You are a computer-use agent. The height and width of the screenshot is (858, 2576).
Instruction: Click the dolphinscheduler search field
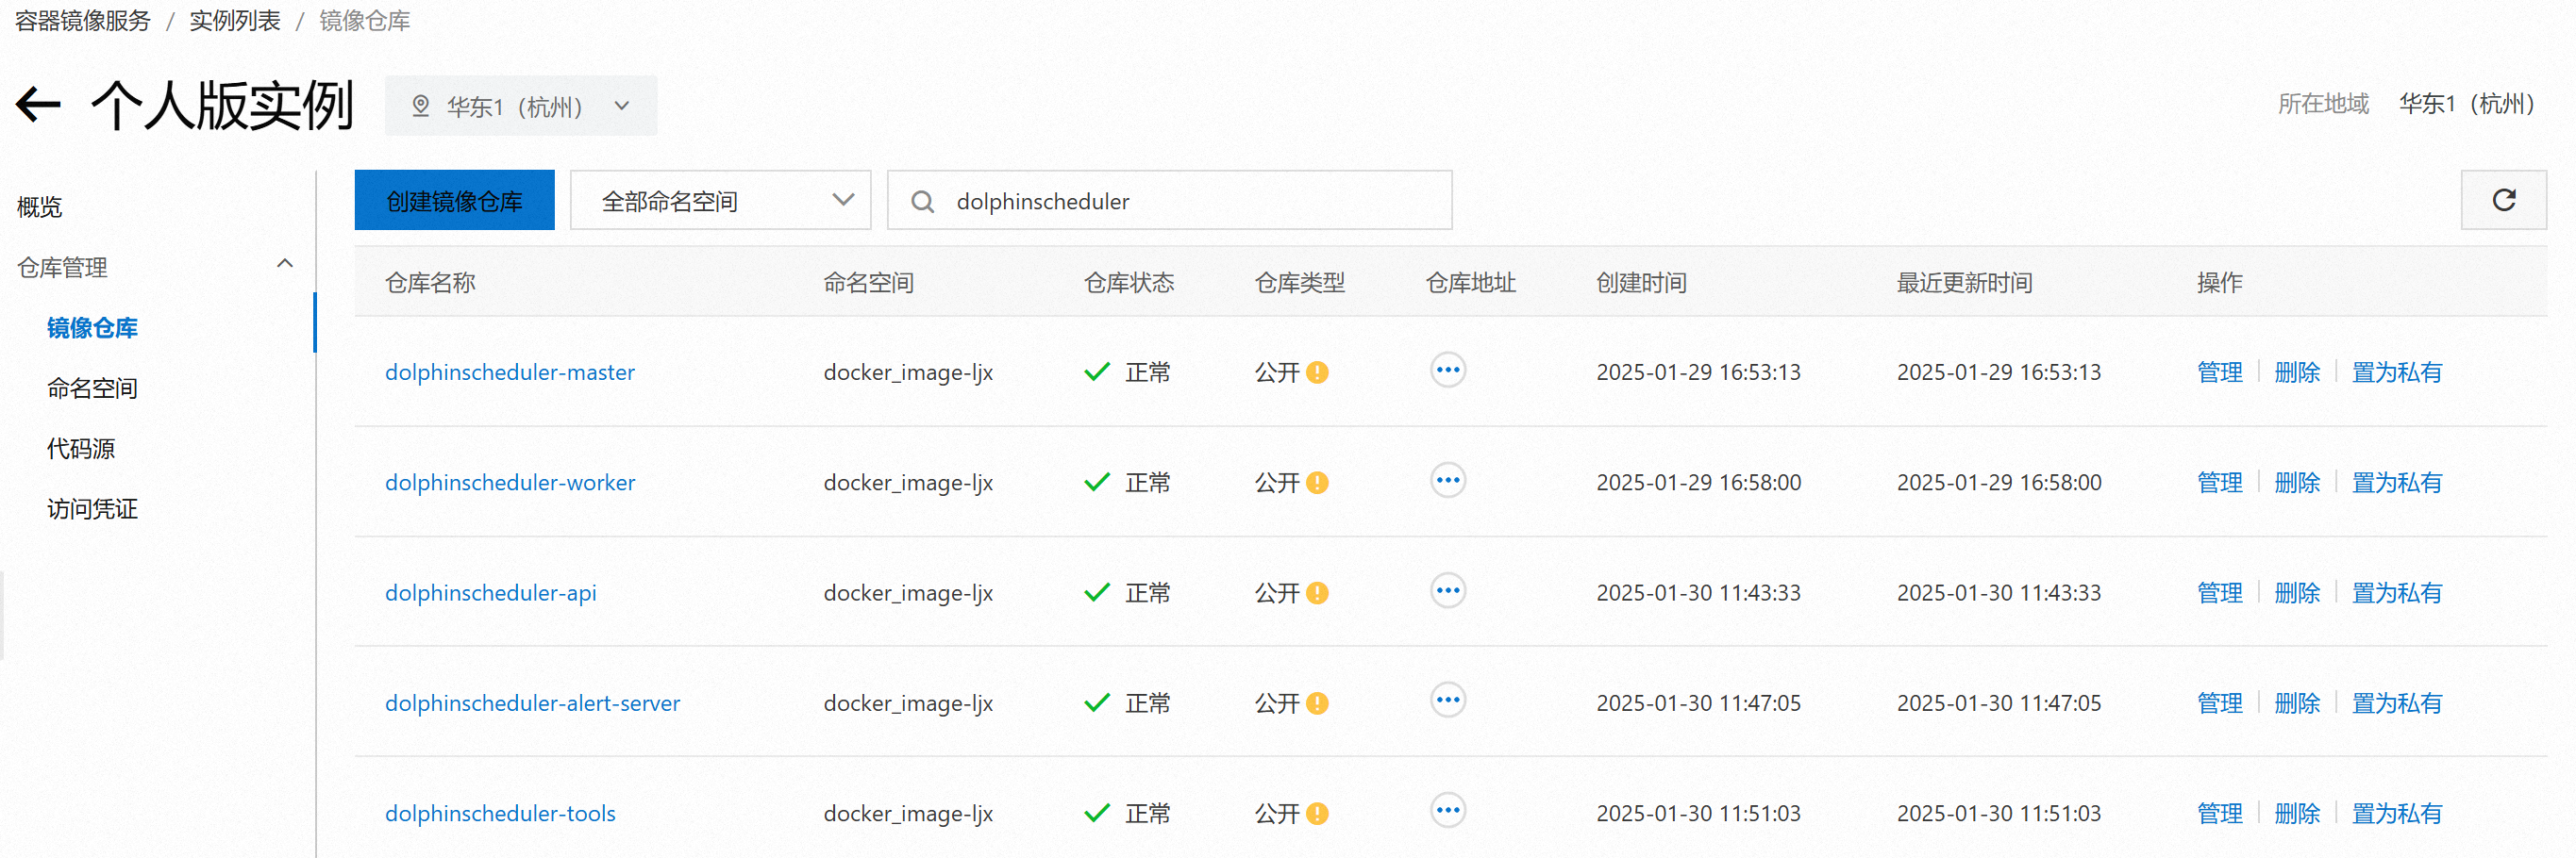(1170, 201)
